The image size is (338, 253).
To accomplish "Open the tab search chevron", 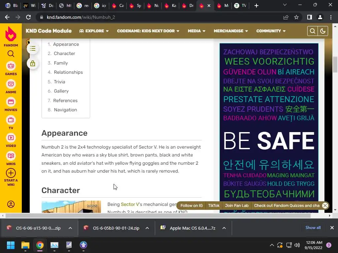I will click(x=285, y=5).
